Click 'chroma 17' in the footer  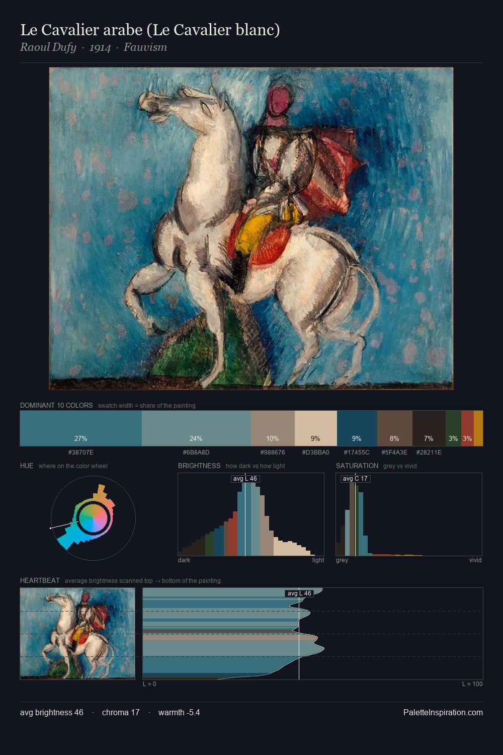pos(121,712)
